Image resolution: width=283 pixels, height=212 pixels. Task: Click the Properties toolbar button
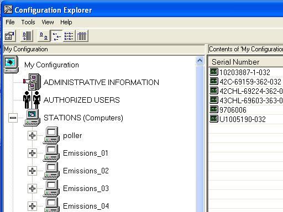point(10,36)
